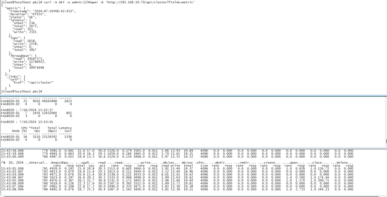
Task: Click the latency value 1336
Action: click(68, 137)
